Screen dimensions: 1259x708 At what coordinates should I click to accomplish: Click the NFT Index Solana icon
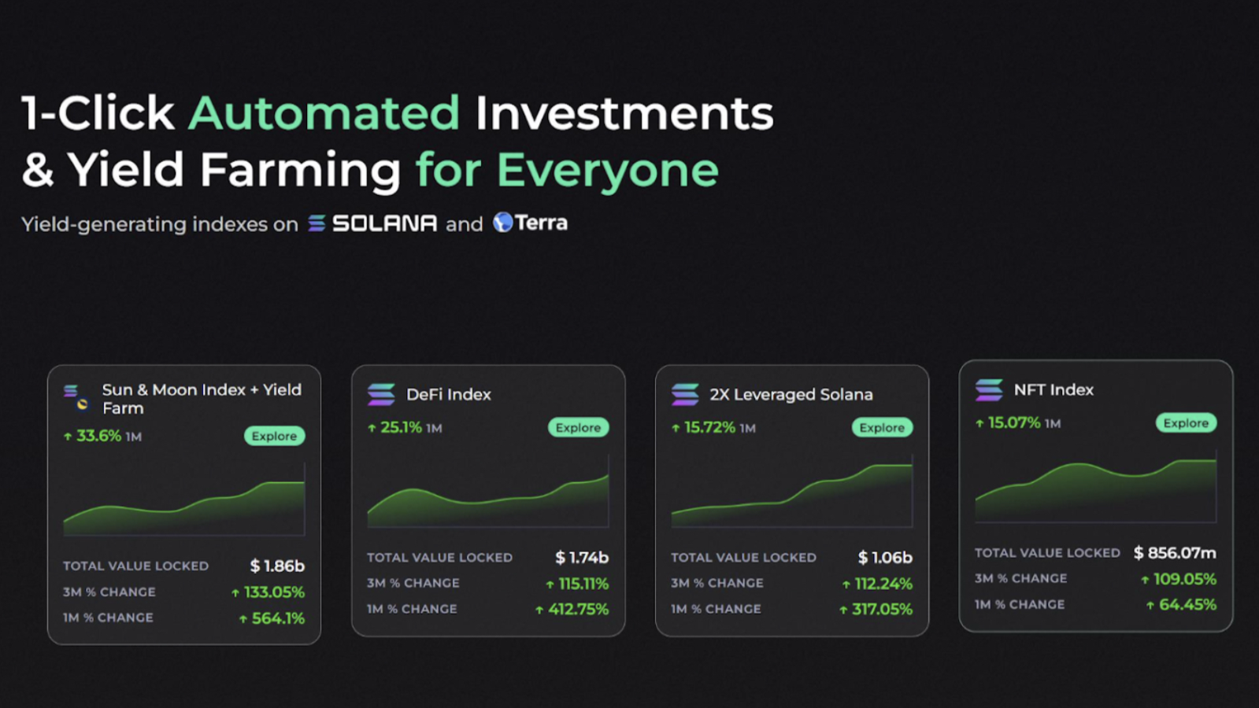(x=989, y=389)
